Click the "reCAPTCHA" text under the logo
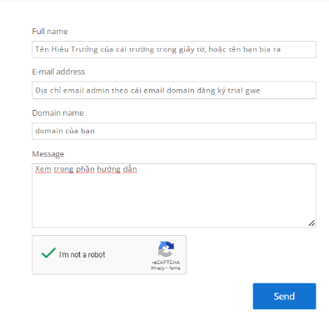Image resolution: width=329 pixels, height=320 pixels. point(166,262)
